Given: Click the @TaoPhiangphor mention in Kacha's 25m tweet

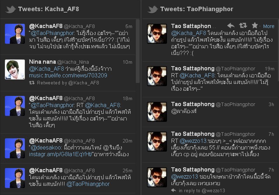Looking at the screenshot, I should point(88,184).
